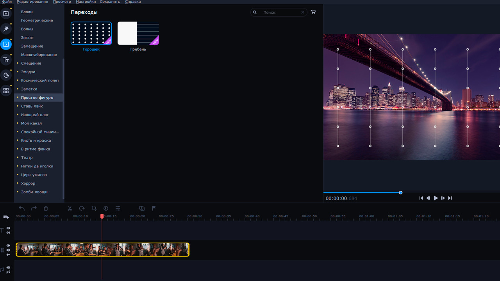This screenshot has height=281, width=500.
Task: Open the stickers tab in sidebar
Action: pyautogui.click(x=6, y=75)
